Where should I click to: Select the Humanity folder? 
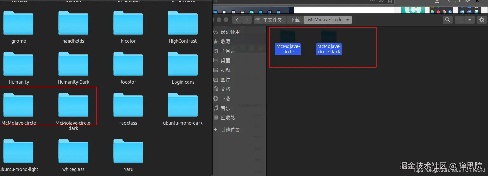coord(18,68)
